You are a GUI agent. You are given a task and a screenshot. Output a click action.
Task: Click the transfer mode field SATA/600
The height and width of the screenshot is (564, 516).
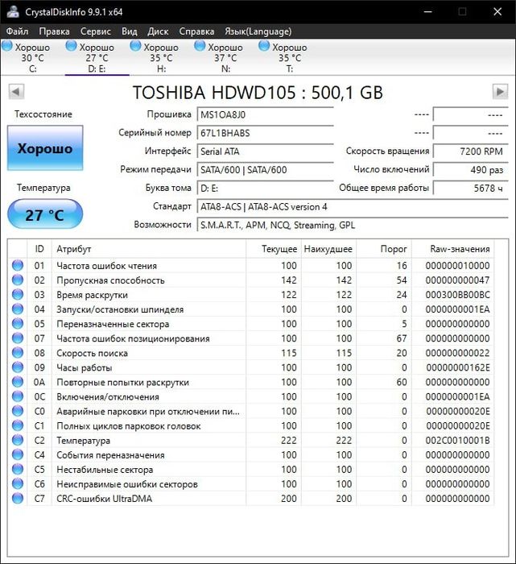(265, 170)
